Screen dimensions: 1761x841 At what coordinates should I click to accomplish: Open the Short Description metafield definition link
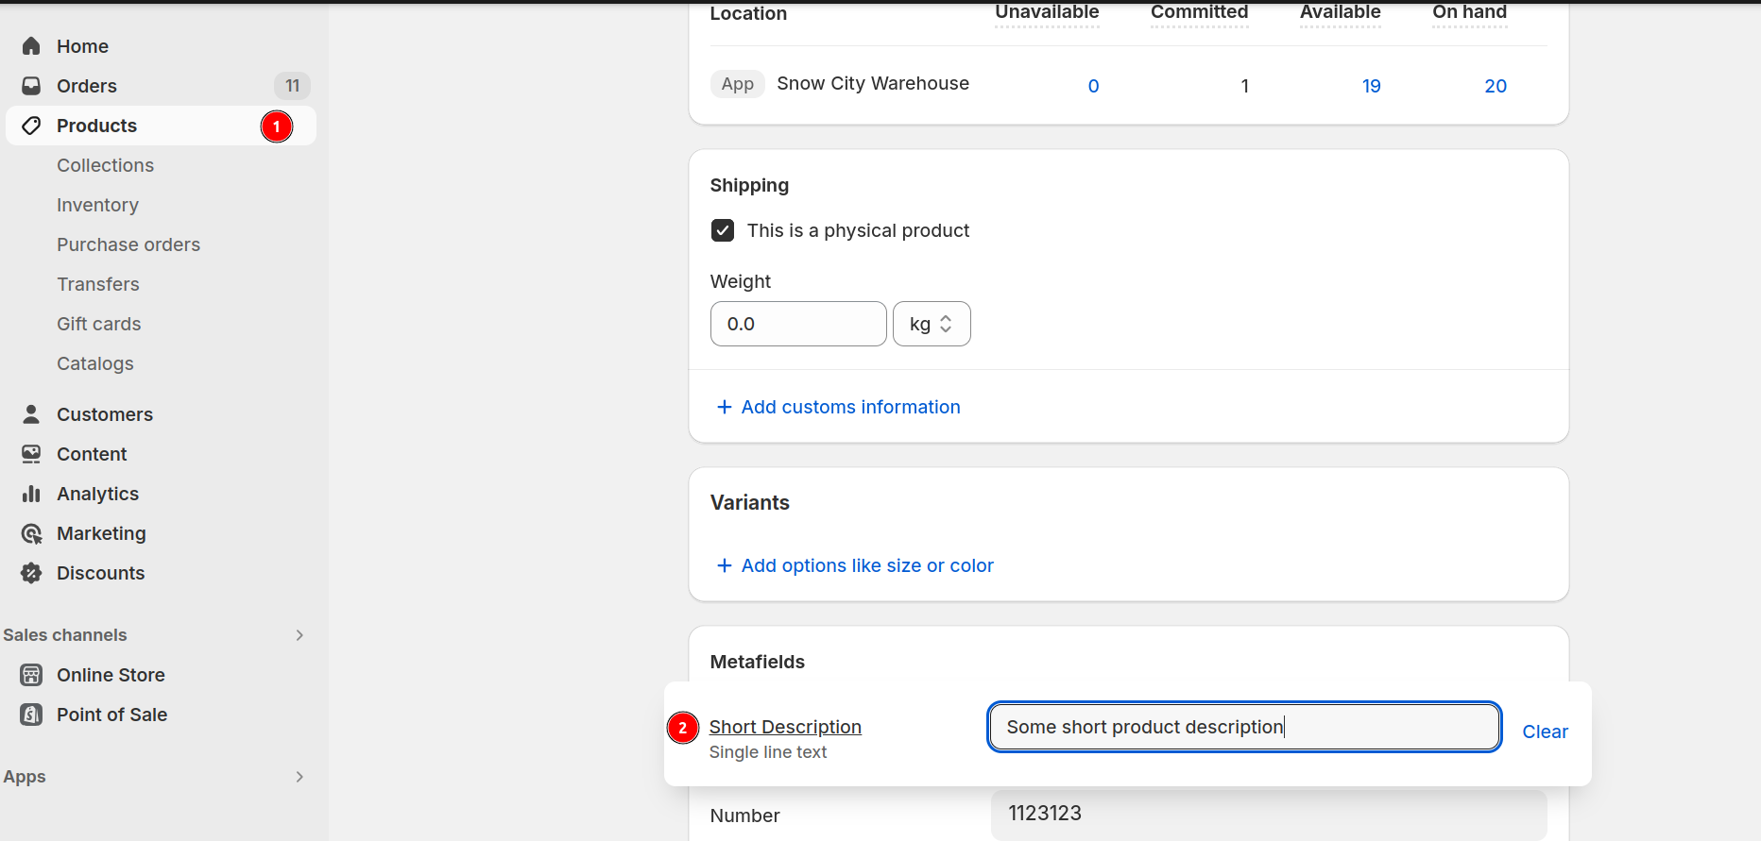[785, 727]
